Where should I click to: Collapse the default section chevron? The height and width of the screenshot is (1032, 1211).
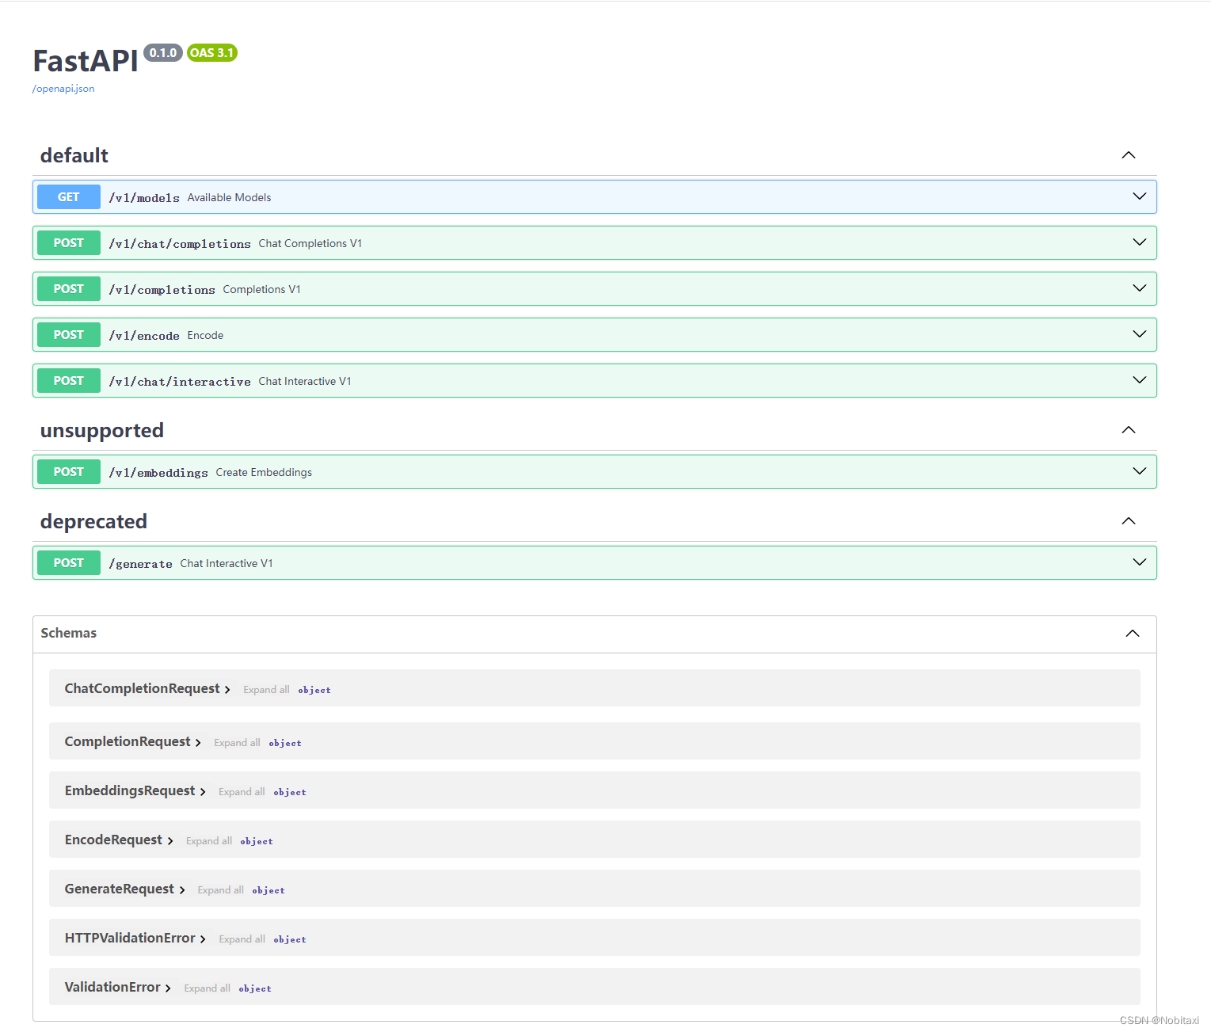(x=1129, y=155)
